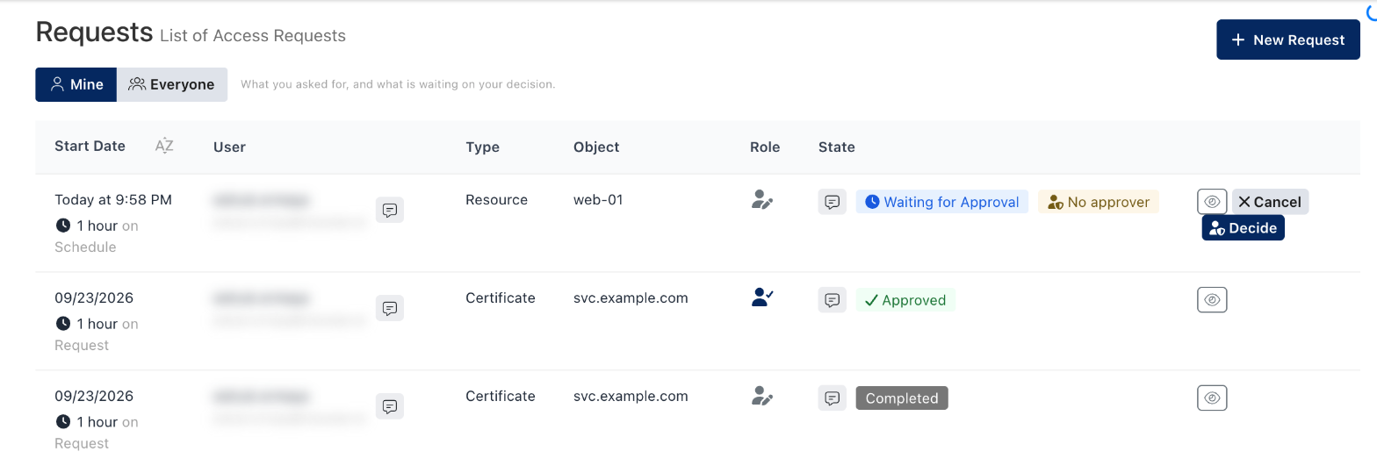Screen dimensions: 1377x473
Task: Click svc.example.com in the Completed row
Action: (631, 396)
